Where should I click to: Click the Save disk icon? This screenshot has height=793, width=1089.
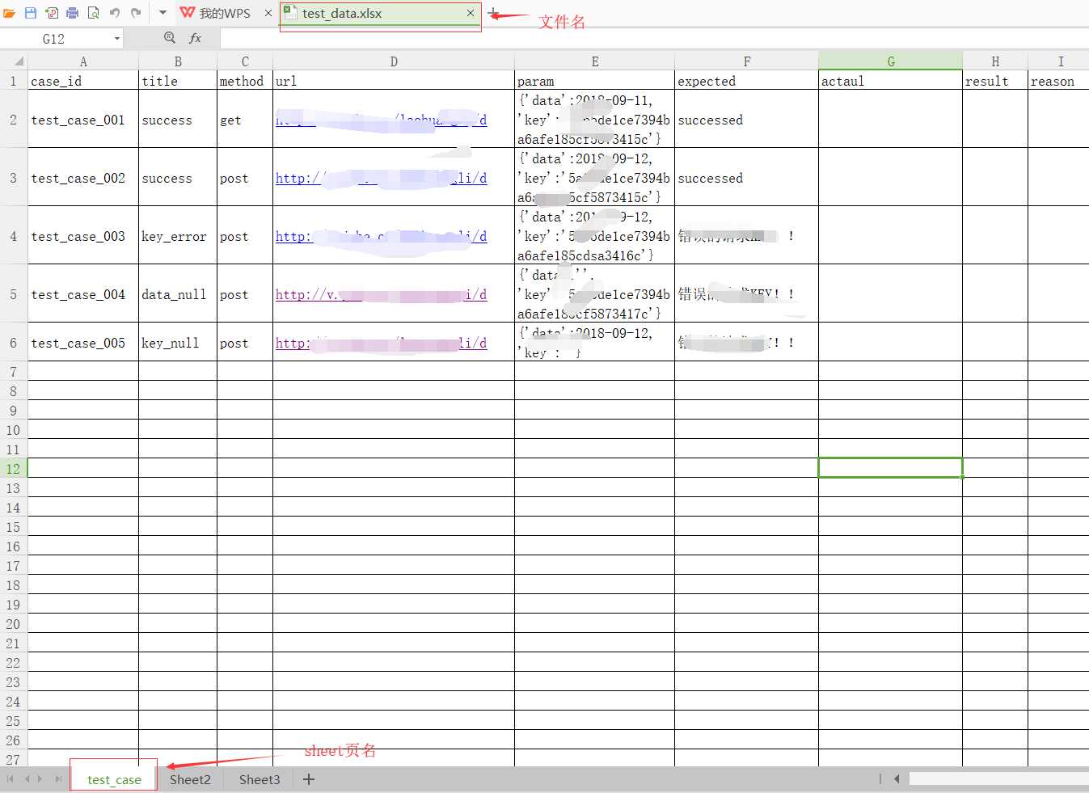(x=31, y=13)
